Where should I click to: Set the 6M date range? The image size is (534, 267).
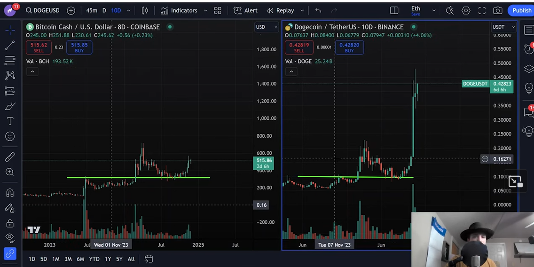point(80,259)
